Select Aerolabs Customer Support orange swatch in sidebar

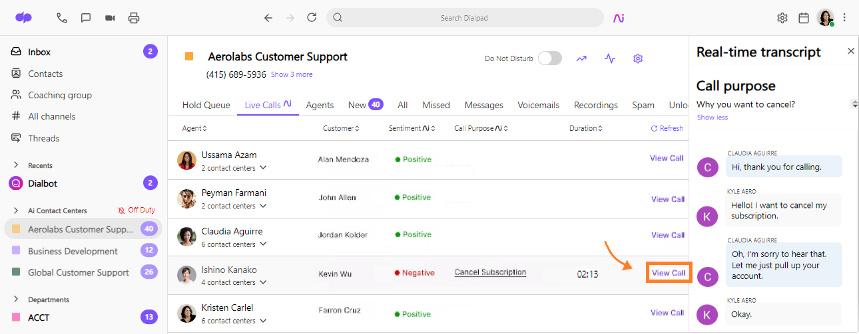pyautogui.click(x=15, y=229)
